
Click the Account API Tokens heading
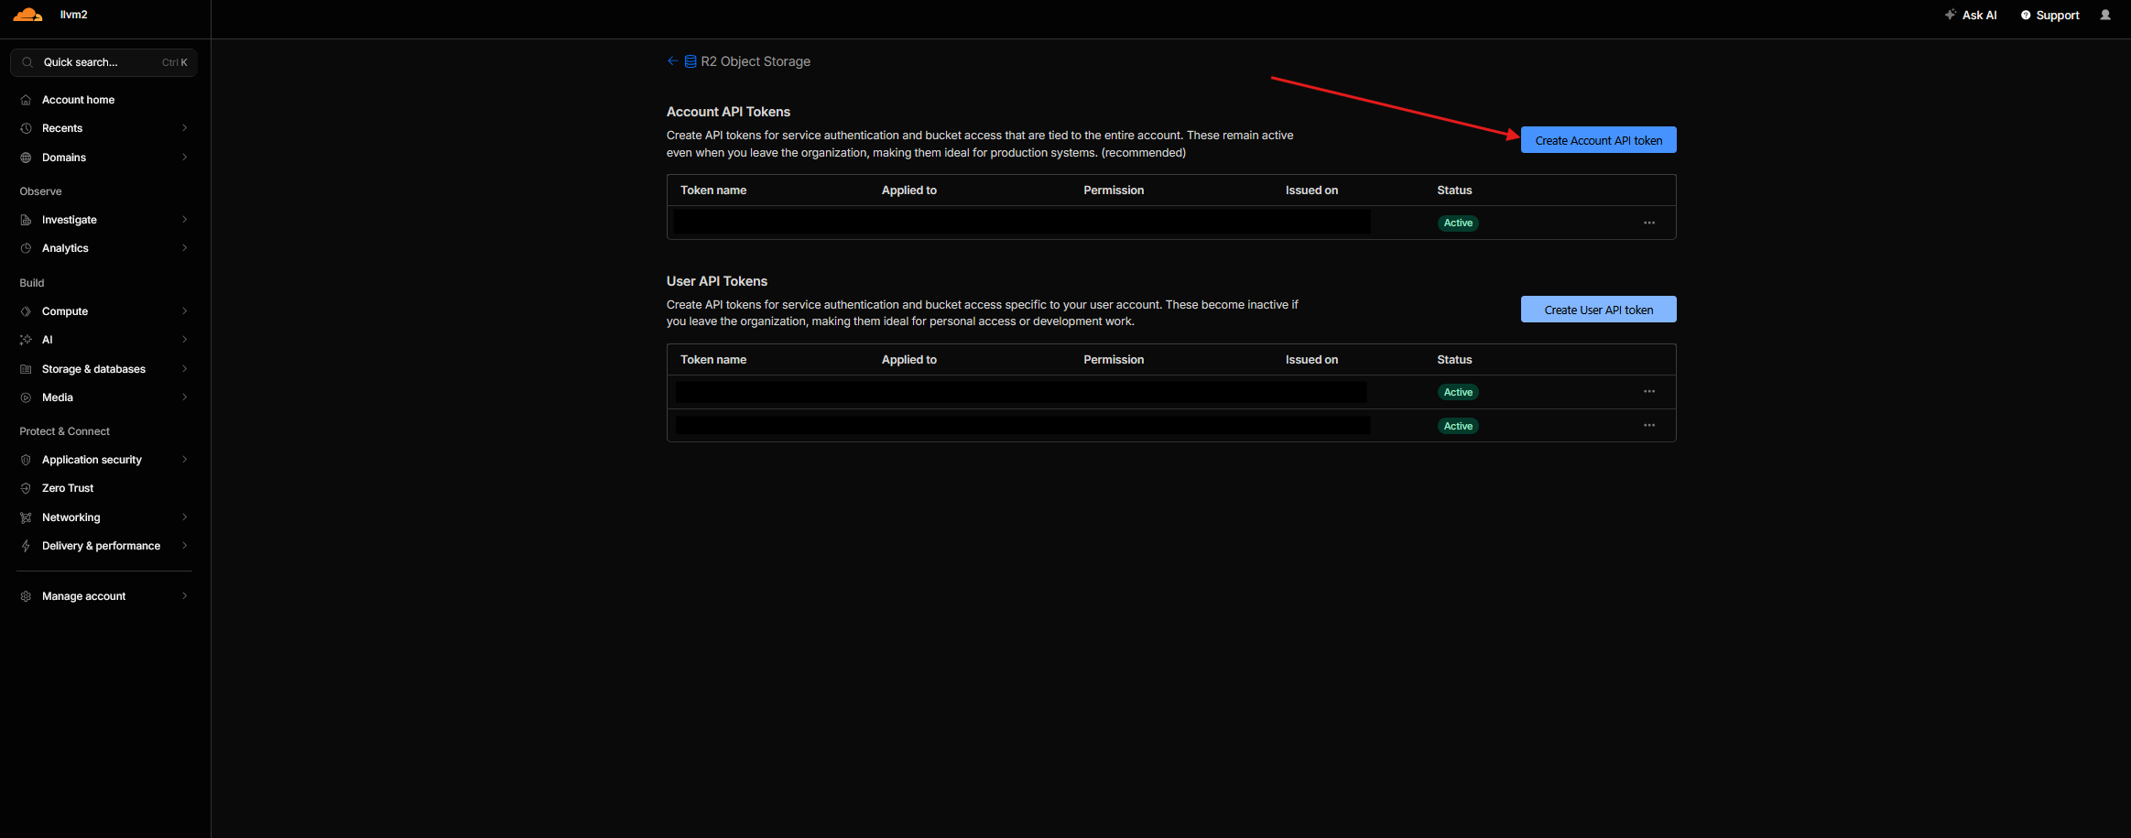[x=728, y=112]
